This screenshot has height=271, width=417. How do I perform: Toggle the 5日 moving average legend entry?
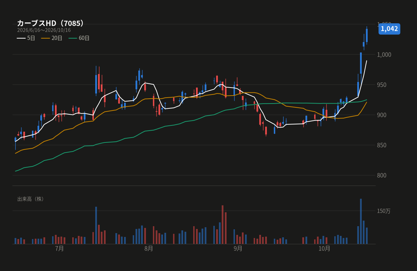(x=26, y=38)
